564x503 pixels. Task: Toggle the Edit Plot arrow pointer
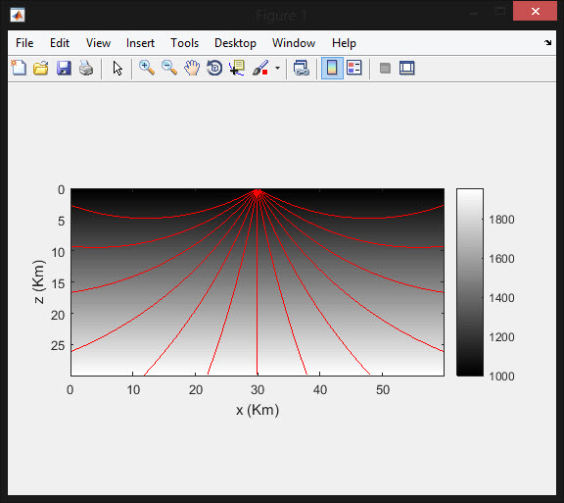click(117, 68)
